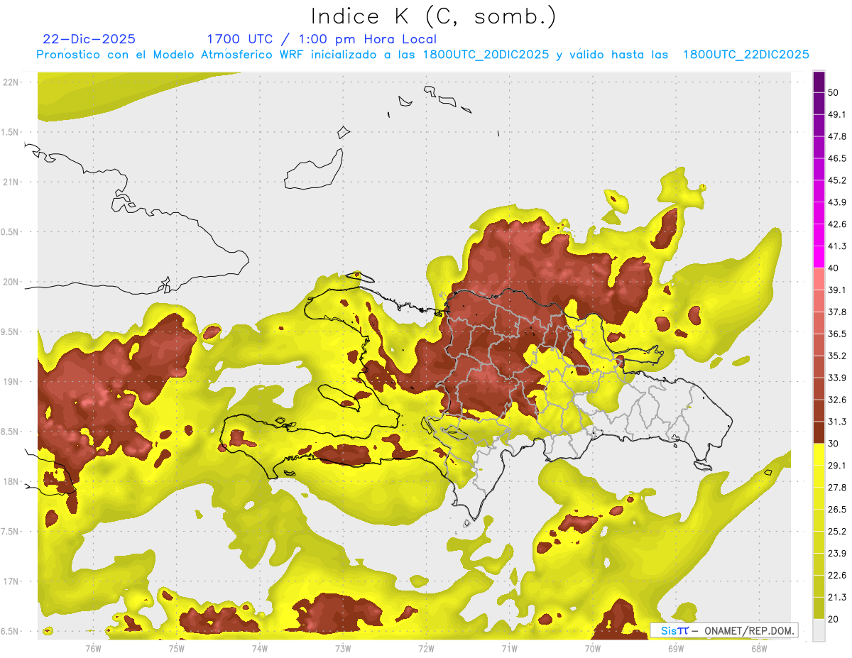
Task: Click the '40' colorbar value
Action: point(834,268)
